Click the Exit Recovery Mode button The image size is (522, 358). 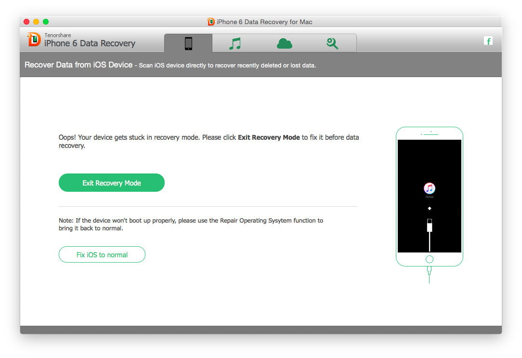tap(112, 183)
